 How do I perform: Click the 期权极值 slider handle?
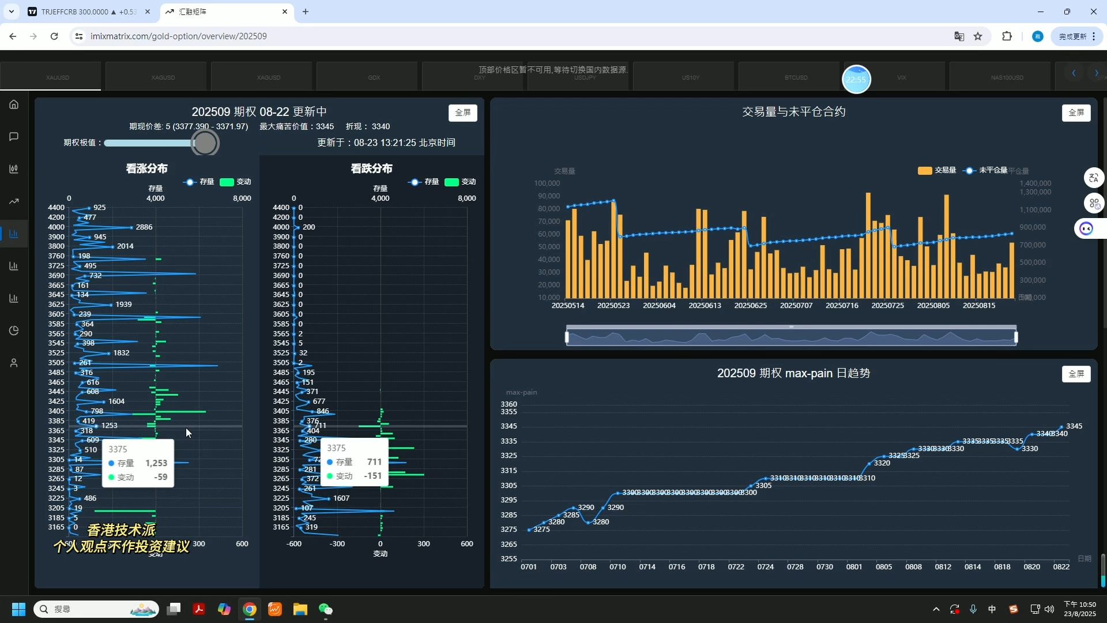pyautogui.click(x=205, y=143)
